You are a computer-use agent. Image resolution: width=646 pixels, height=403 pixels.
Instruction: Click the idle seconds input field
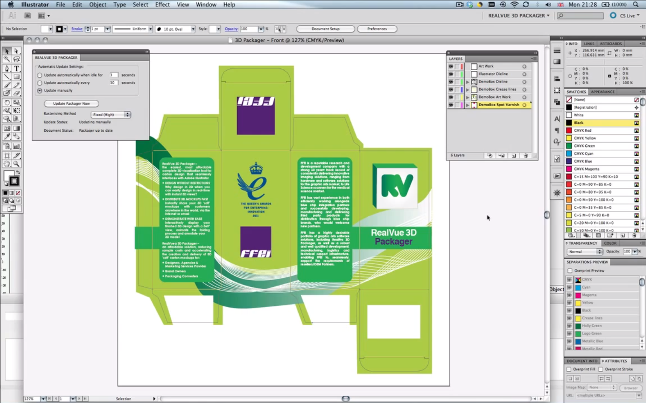114,75
